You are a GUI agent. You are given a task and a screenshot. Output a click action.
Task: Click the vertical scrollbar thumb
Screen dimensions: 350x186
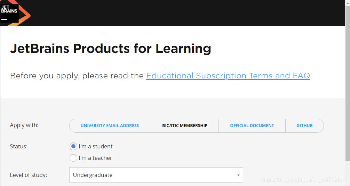click(348, 83)
